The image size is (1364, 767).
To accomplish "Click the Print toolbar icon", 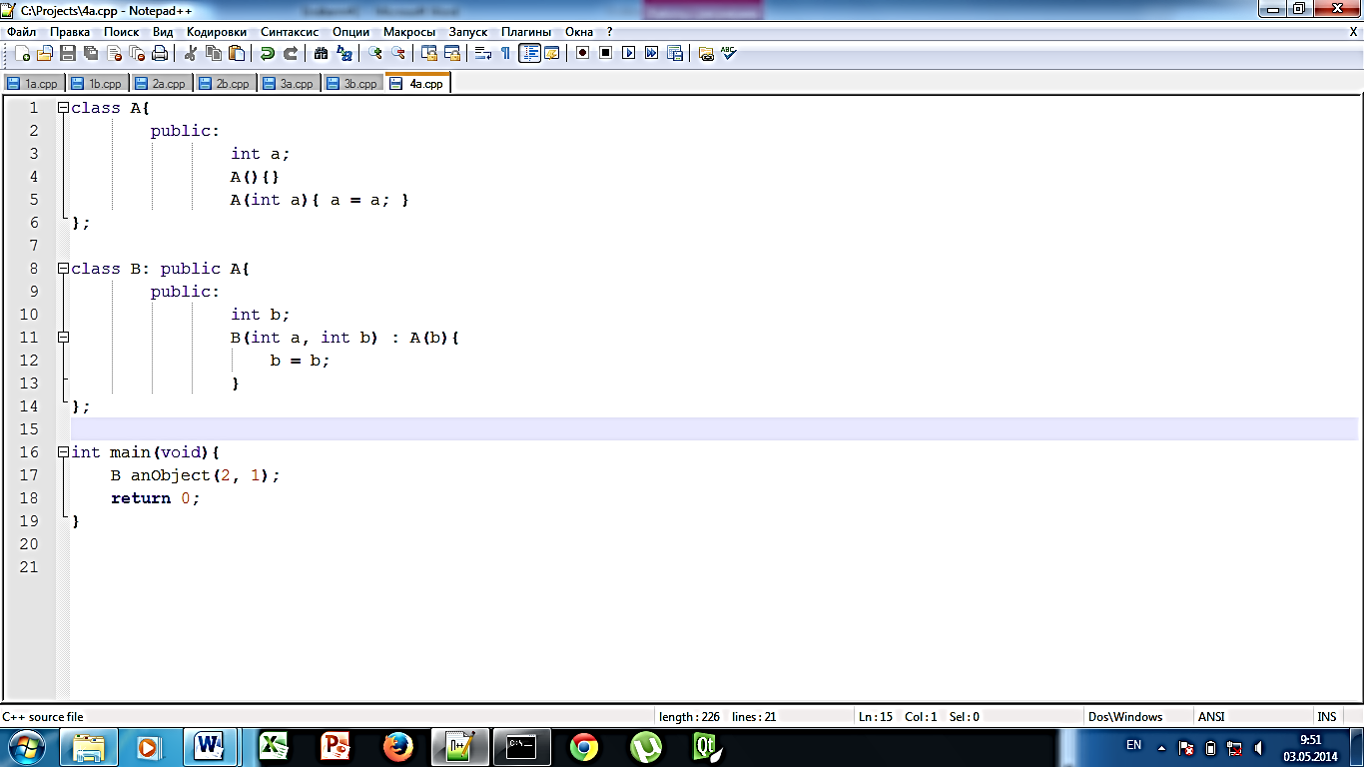I will click(x=160, y=53).
